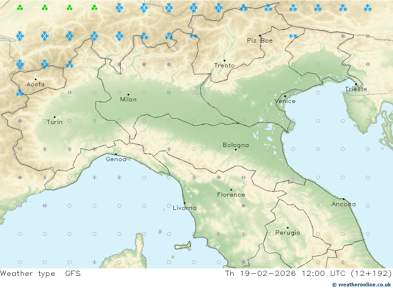This screenshot has width=393, height=288.
Task: Open the weatheronline.co.uk copyright link
Action: (361, 285)
